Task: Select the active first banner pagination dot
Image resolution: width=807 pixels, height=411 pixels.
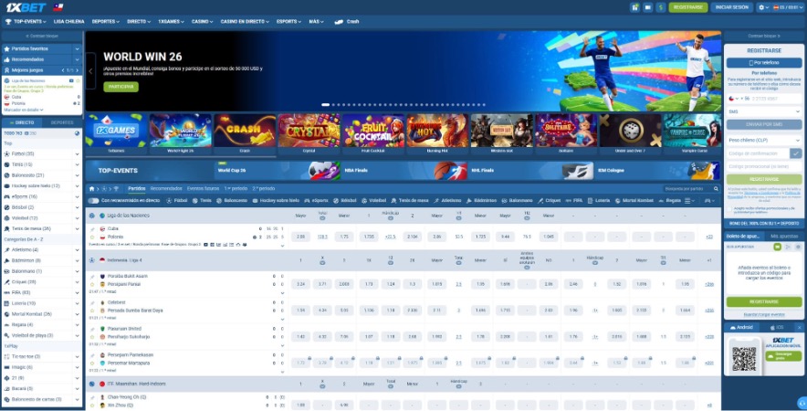Action: pos(325,104)
